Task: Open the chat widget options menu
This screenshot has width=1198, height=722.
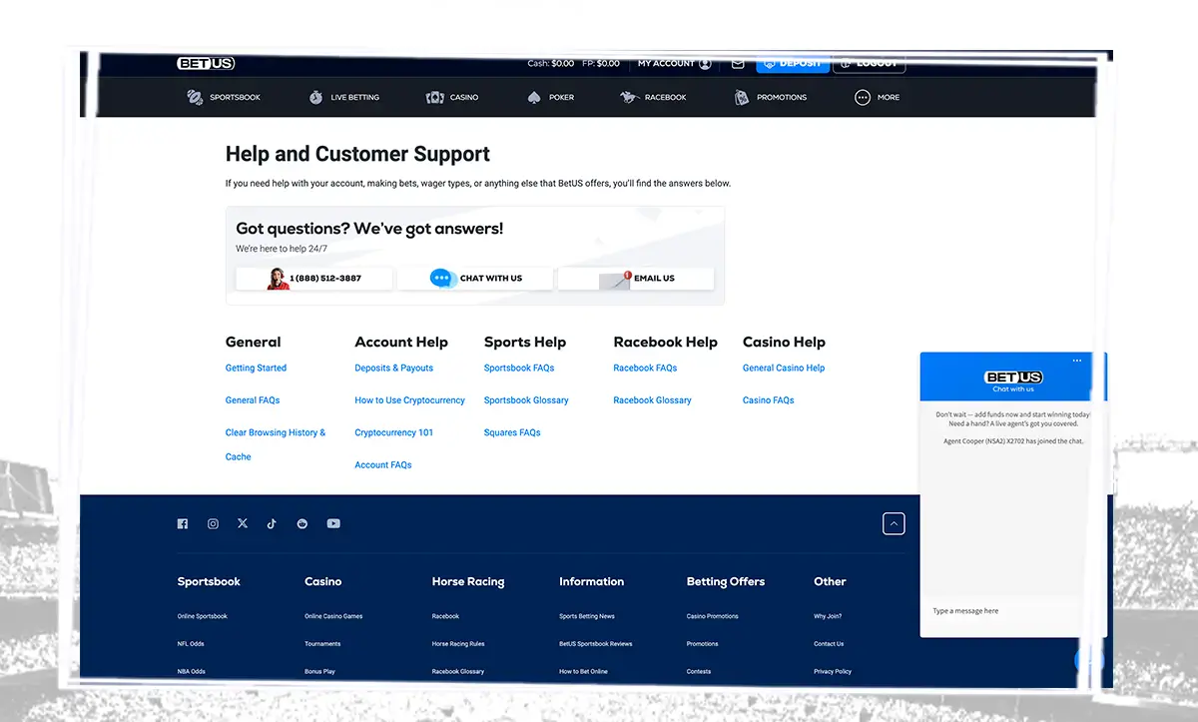Action: (1076, 360)
